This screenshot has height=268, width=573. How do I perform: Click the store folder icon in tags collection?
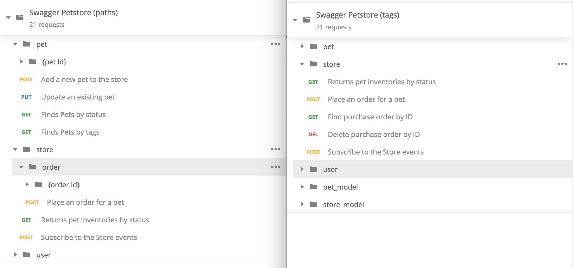click(313, 64)
